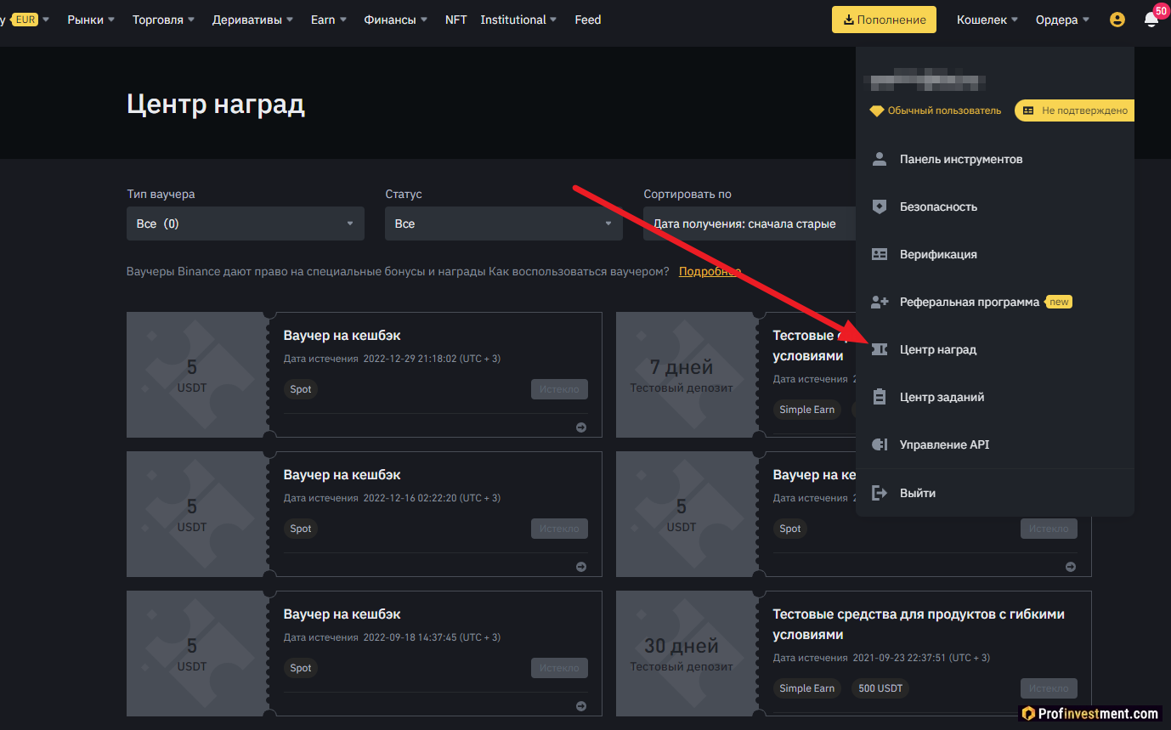1171x730 pixels.
Task: Click the Пополнение deposit button
Action: tap(884, 20)
